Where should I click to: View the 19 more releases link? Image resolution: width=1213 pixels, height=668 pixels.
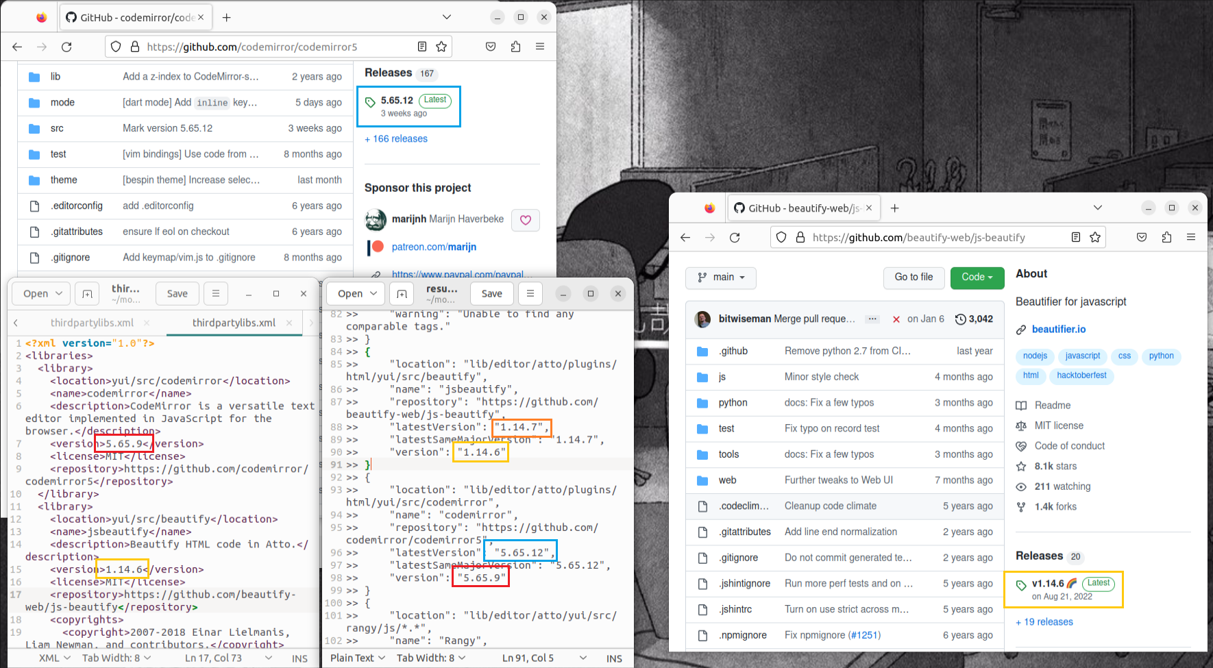[1044, 622]
